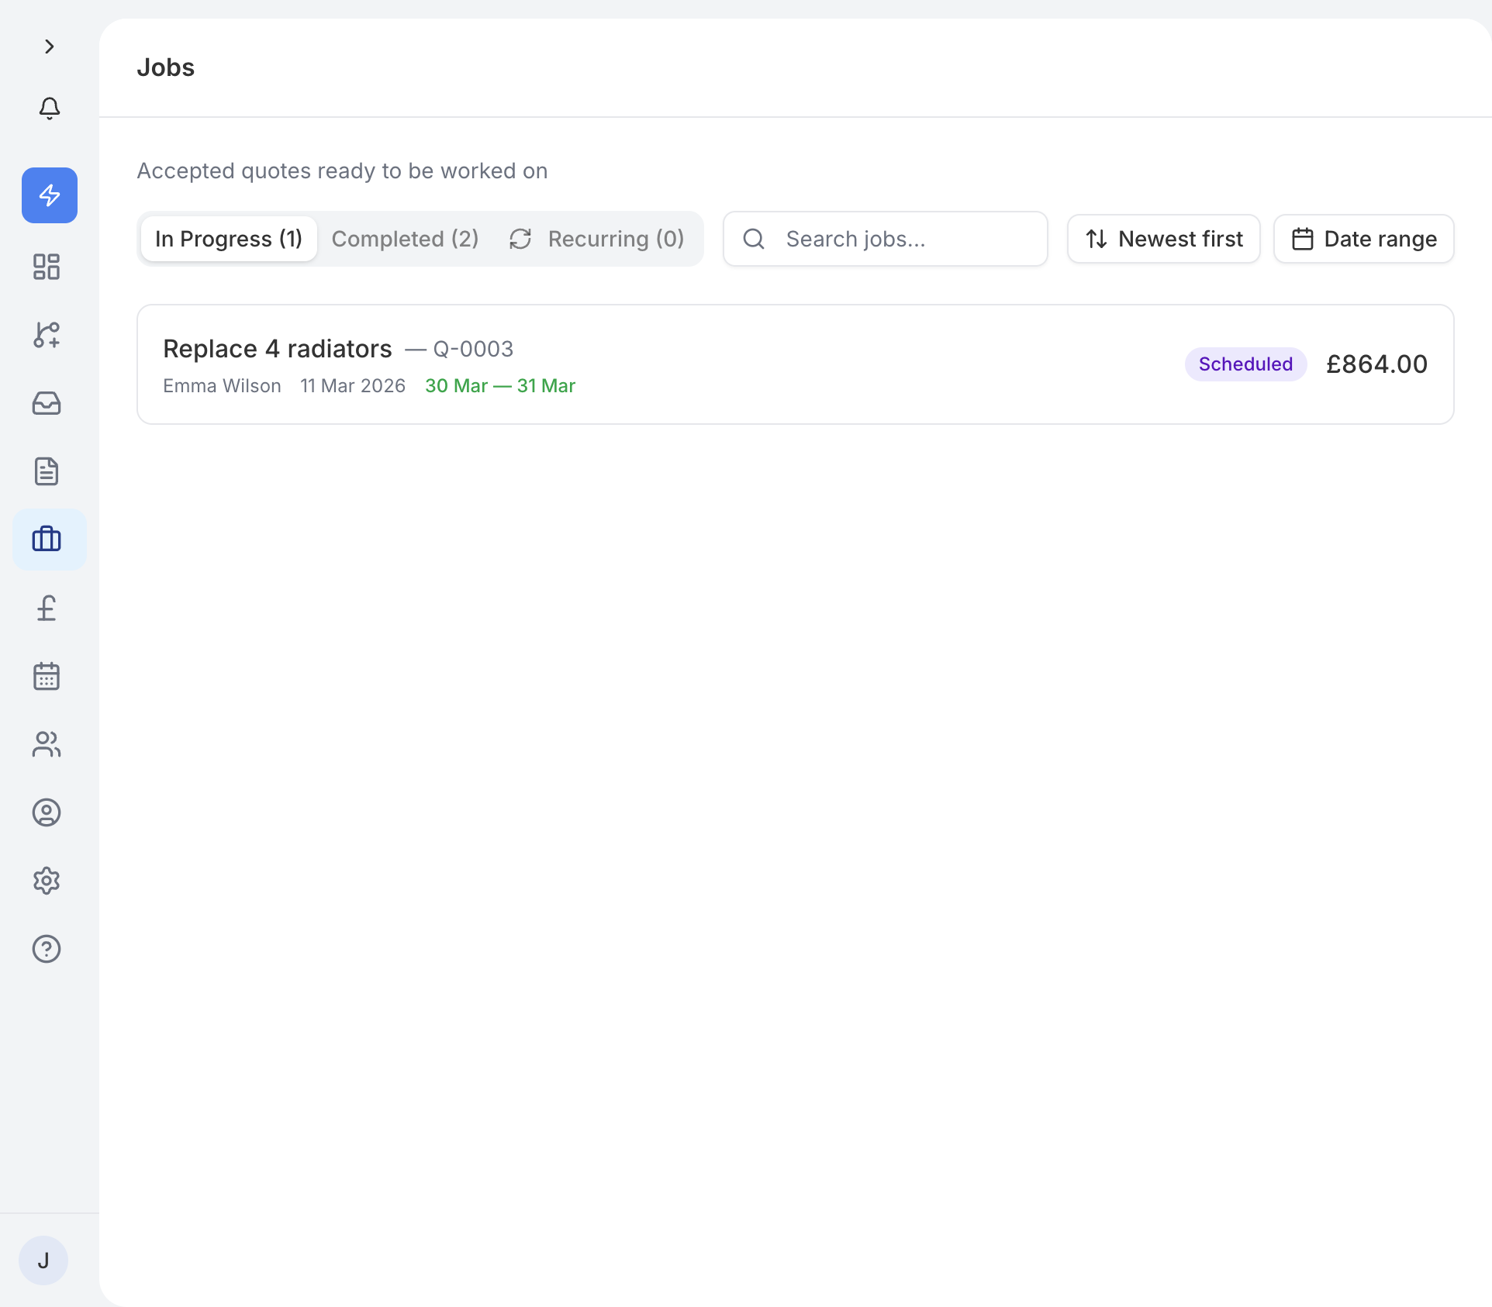Viewport: 1492px width, 1307px height.
Task: Select the In Progress filter
Action: coord(228,239)
